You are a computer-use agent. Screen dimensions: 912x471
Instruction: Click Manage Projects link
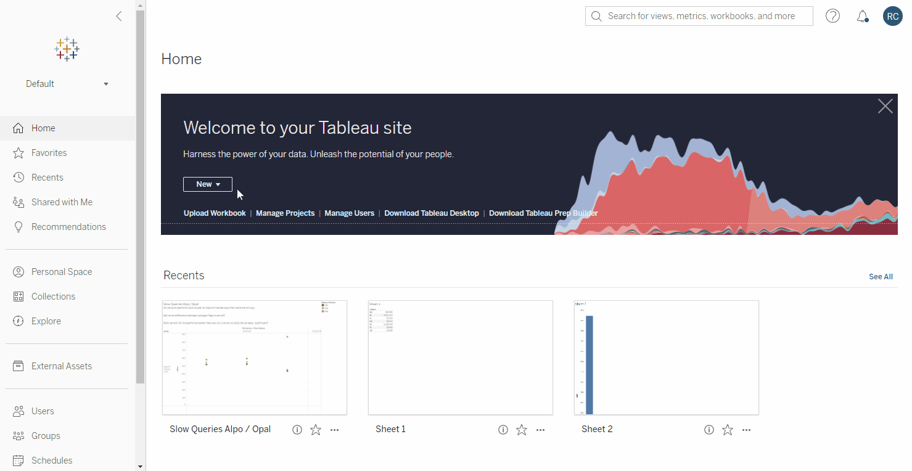pyautogui.click(x=285, y=213)
